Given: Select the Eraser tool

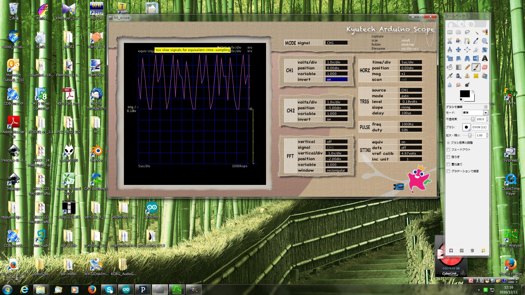Looking at the screenshot, I should 485,67.
